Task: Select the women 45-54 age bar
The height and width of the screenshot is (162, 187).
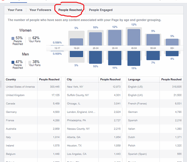Action: pyautogui.click(x=134, y=37)
